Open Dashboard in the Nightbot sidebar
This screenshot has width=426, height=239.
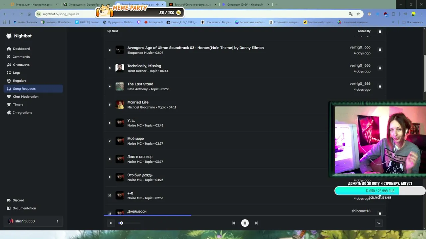(x=33, y=49)
